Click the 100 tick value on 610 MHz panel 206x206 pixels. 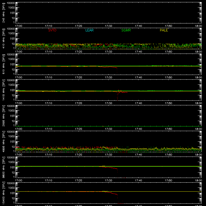[x=13, y=64]
